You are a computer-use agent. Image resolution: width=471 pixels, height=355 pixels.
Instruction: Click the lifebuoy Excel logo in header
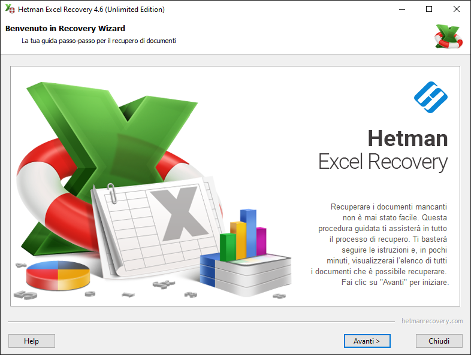point(448,37)
